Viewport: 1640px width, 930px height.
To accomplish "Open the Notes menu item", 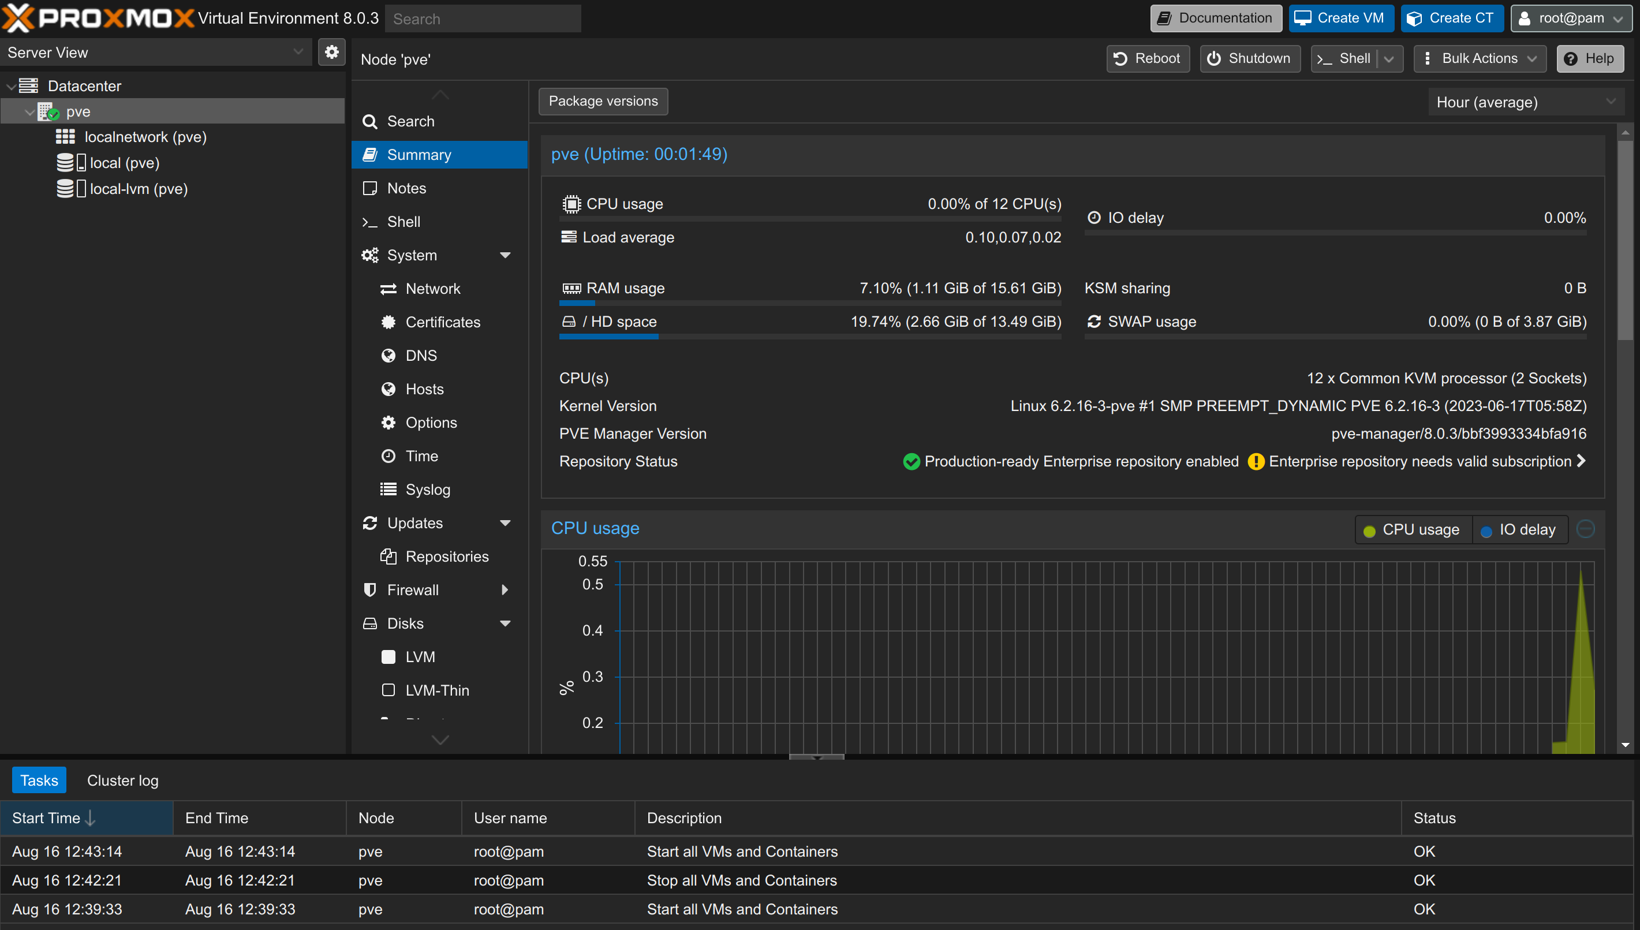I will point(406,188).
